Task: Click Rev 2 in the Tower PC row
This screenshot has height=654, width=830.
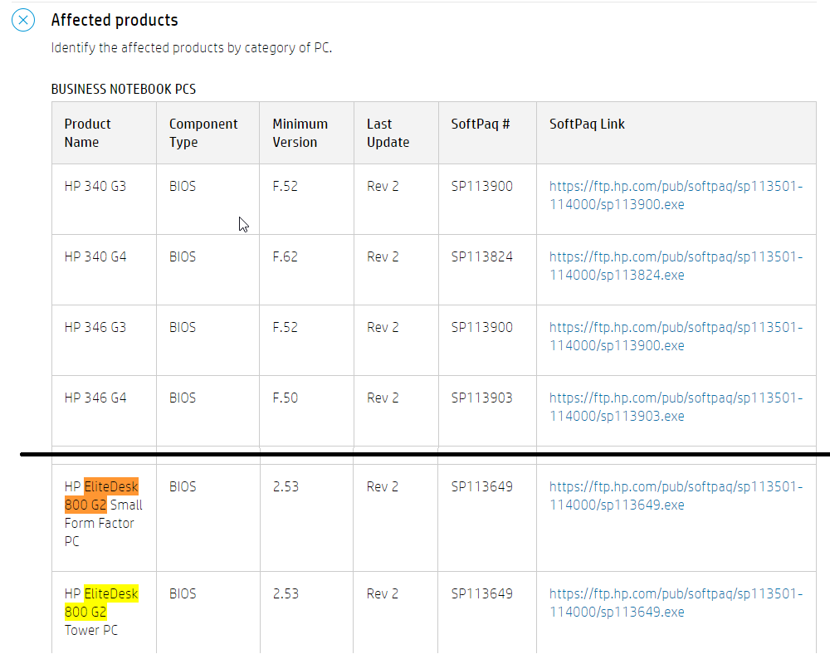Action: 383,593
